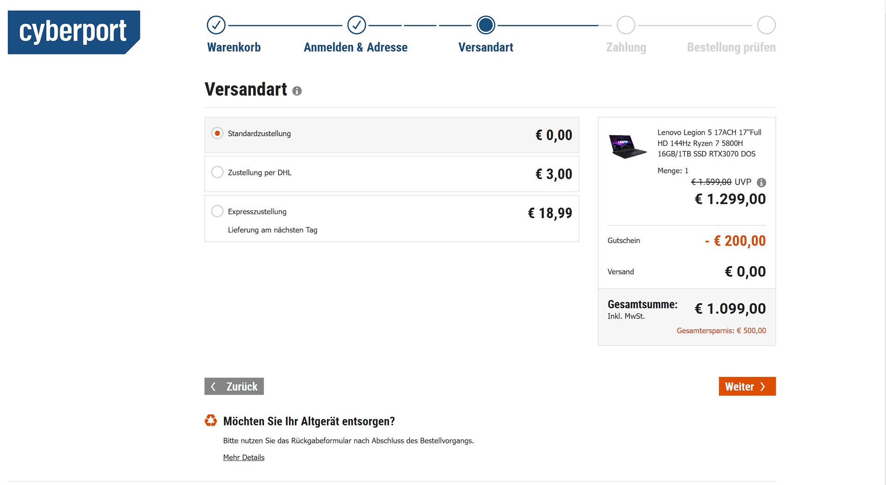Viewport: 886px width, 485px height.
Task: Click the UVP price info icon
Action: (761, 182)
